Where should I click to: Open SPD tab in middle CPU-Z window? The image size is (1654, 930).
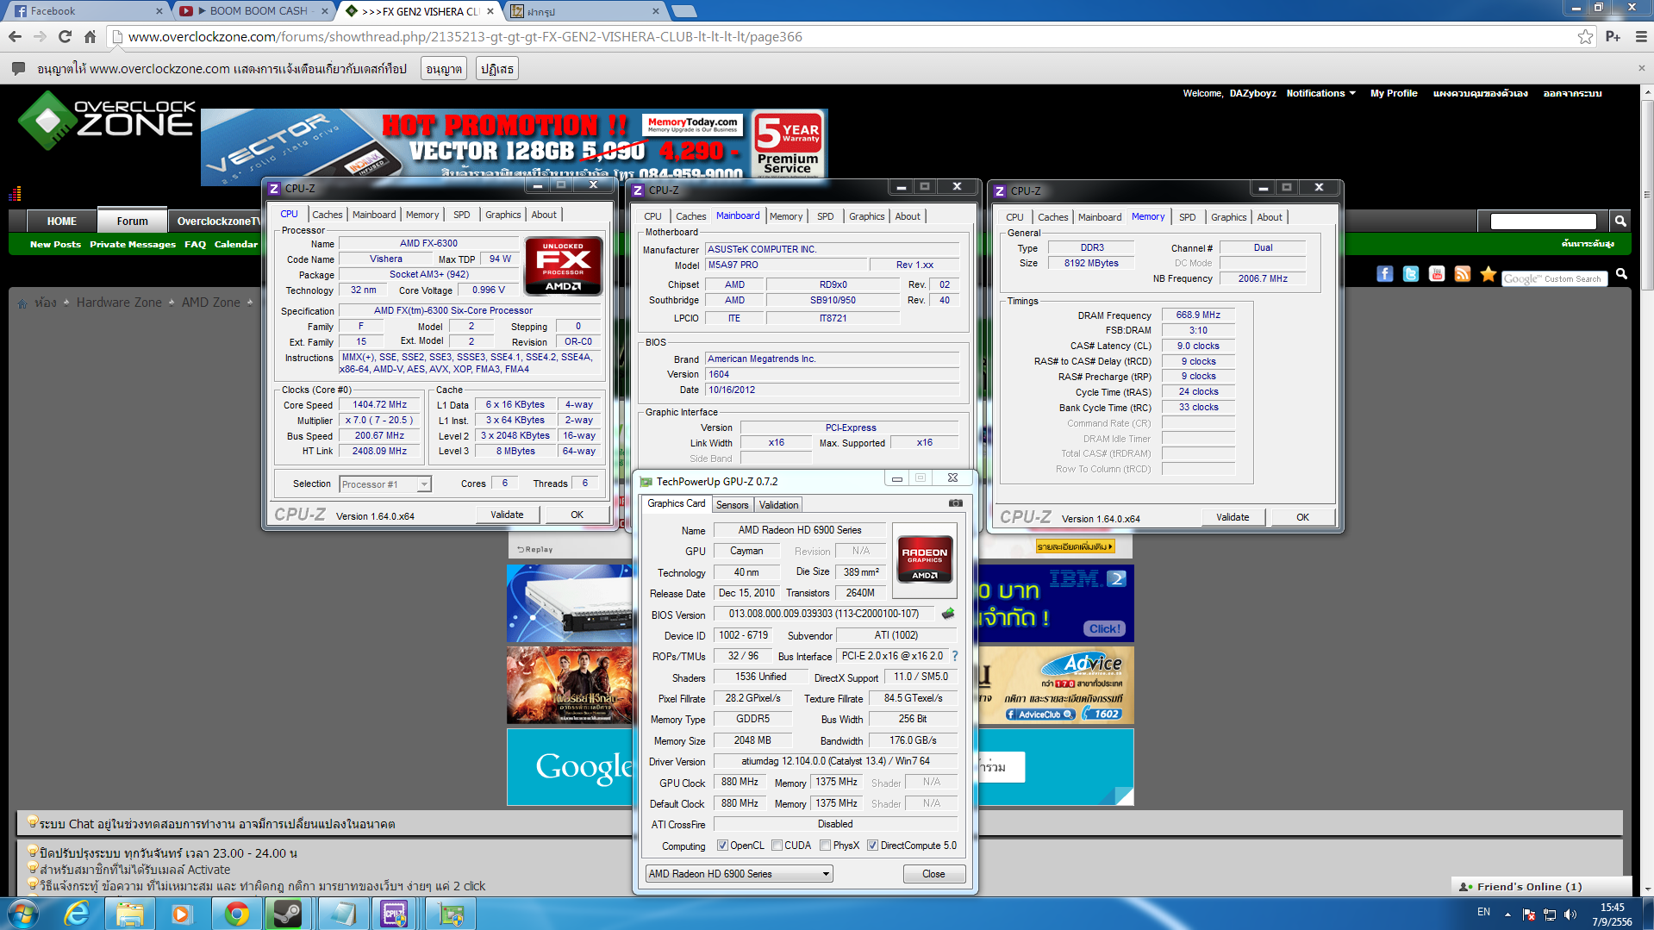(x=826, y=216)
